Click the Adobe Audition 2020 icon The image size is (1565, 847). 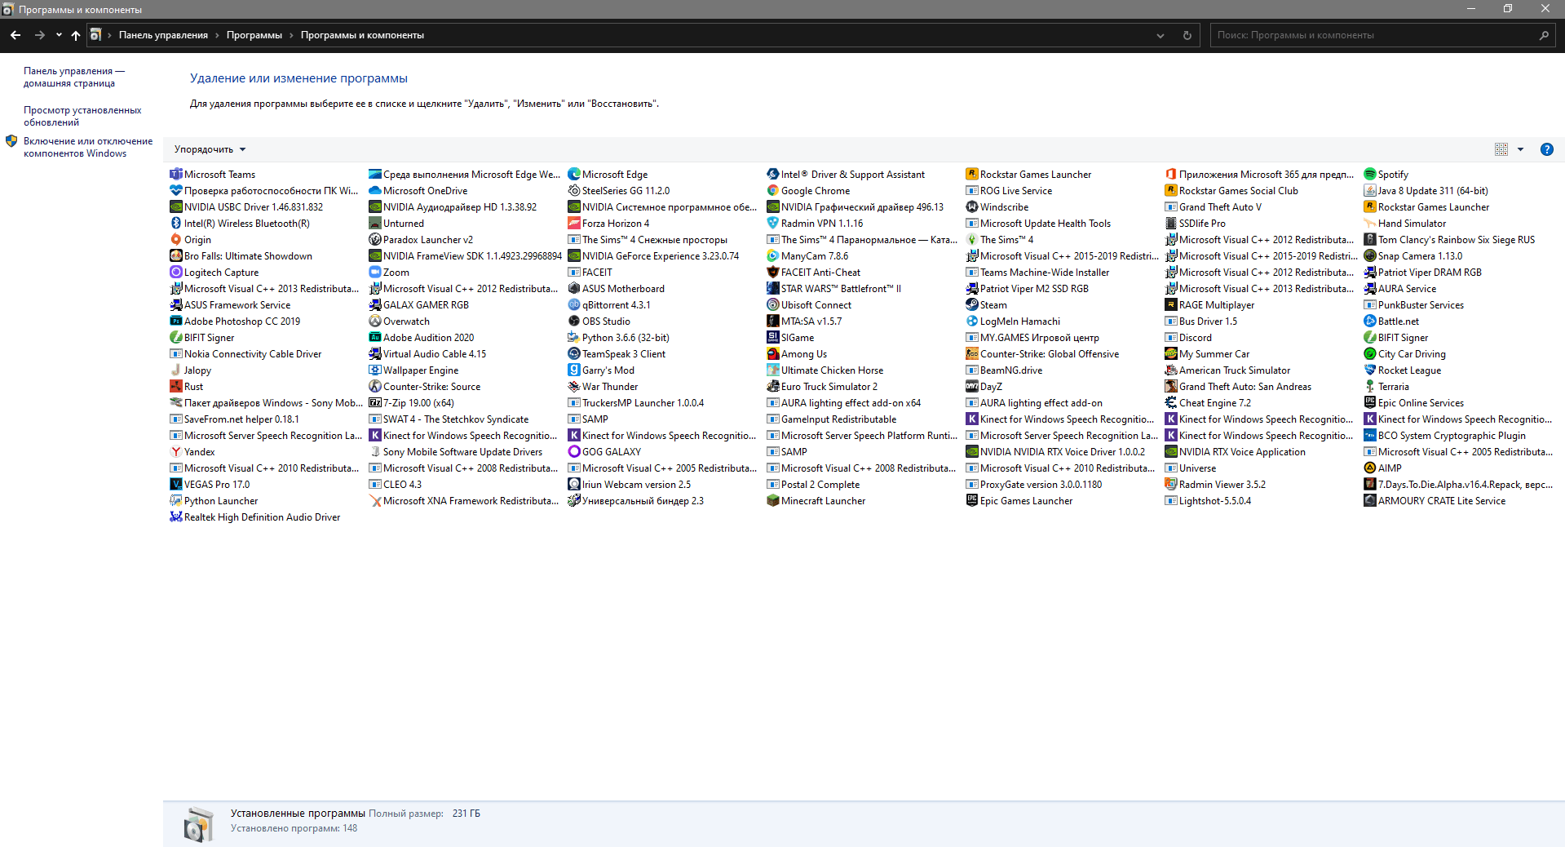[375, 337]
